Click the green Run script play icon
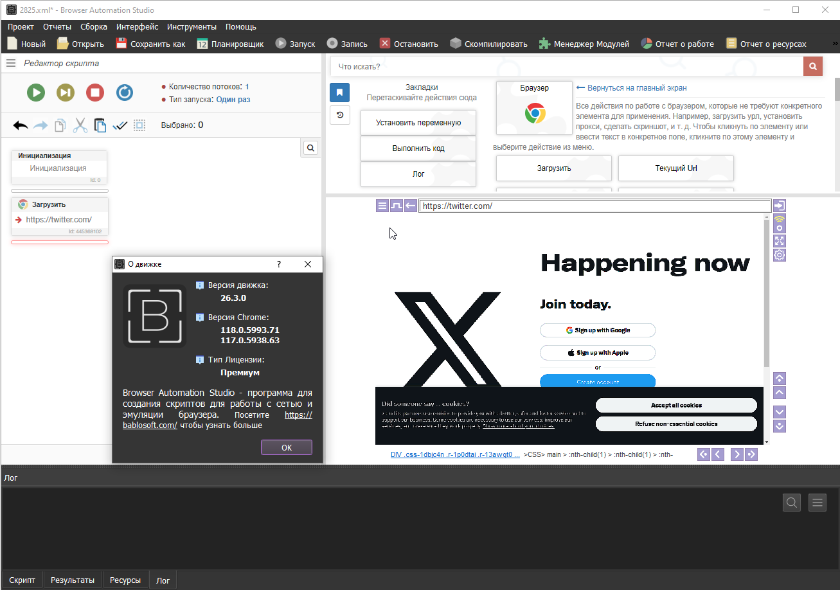The width and height of the screenshot is (840, 590). pyautogui.click(x=36, y=93)
